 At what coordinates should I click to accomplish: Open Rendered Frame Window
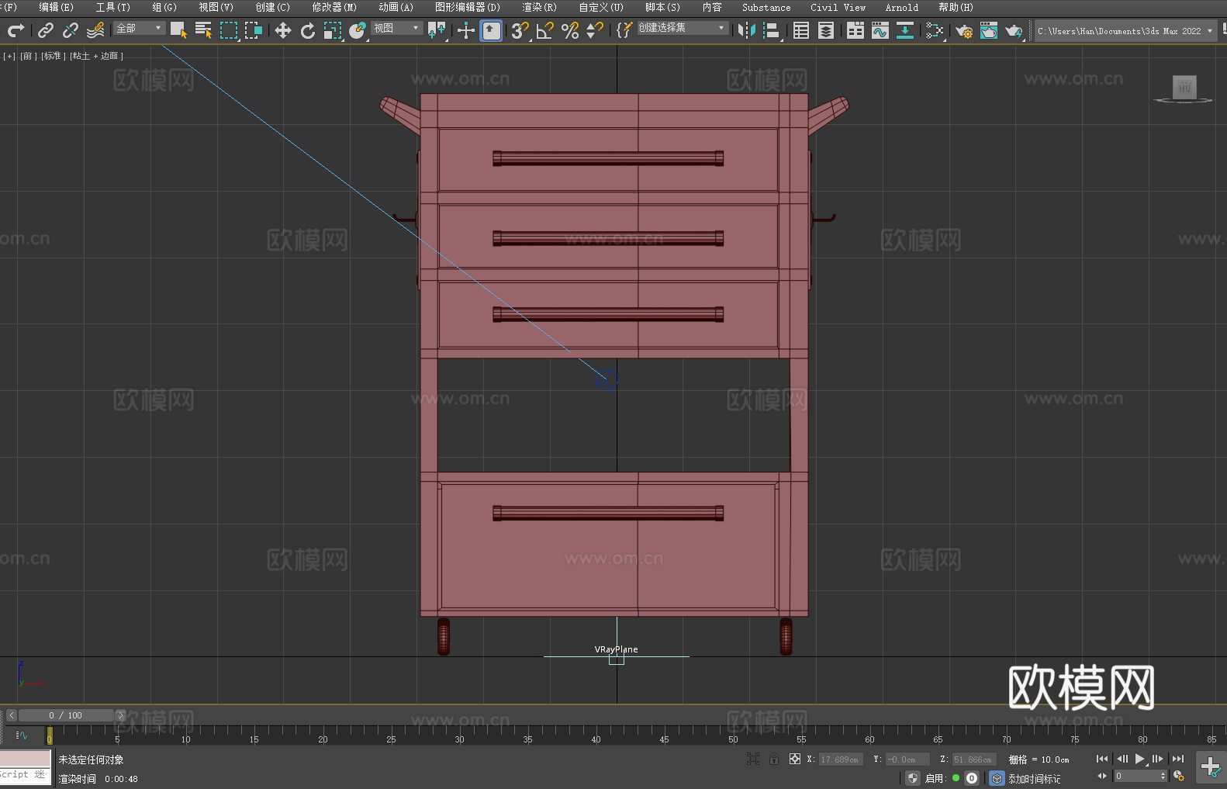[989, 30]
